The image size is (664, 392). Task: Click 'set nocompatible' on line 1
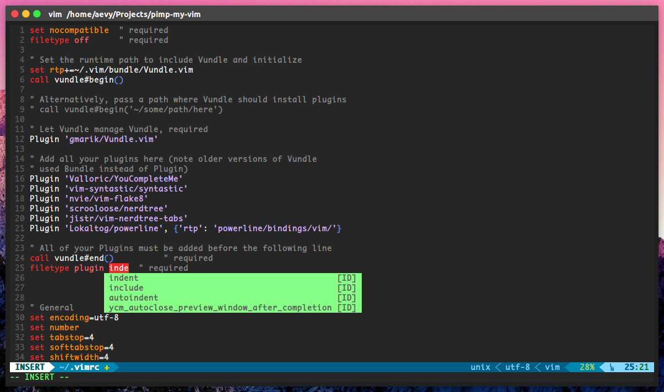[x=69, y=30]
